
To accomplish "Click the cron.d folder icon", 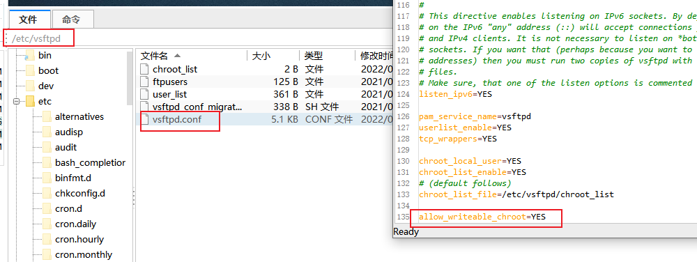I will pos(47,209).
